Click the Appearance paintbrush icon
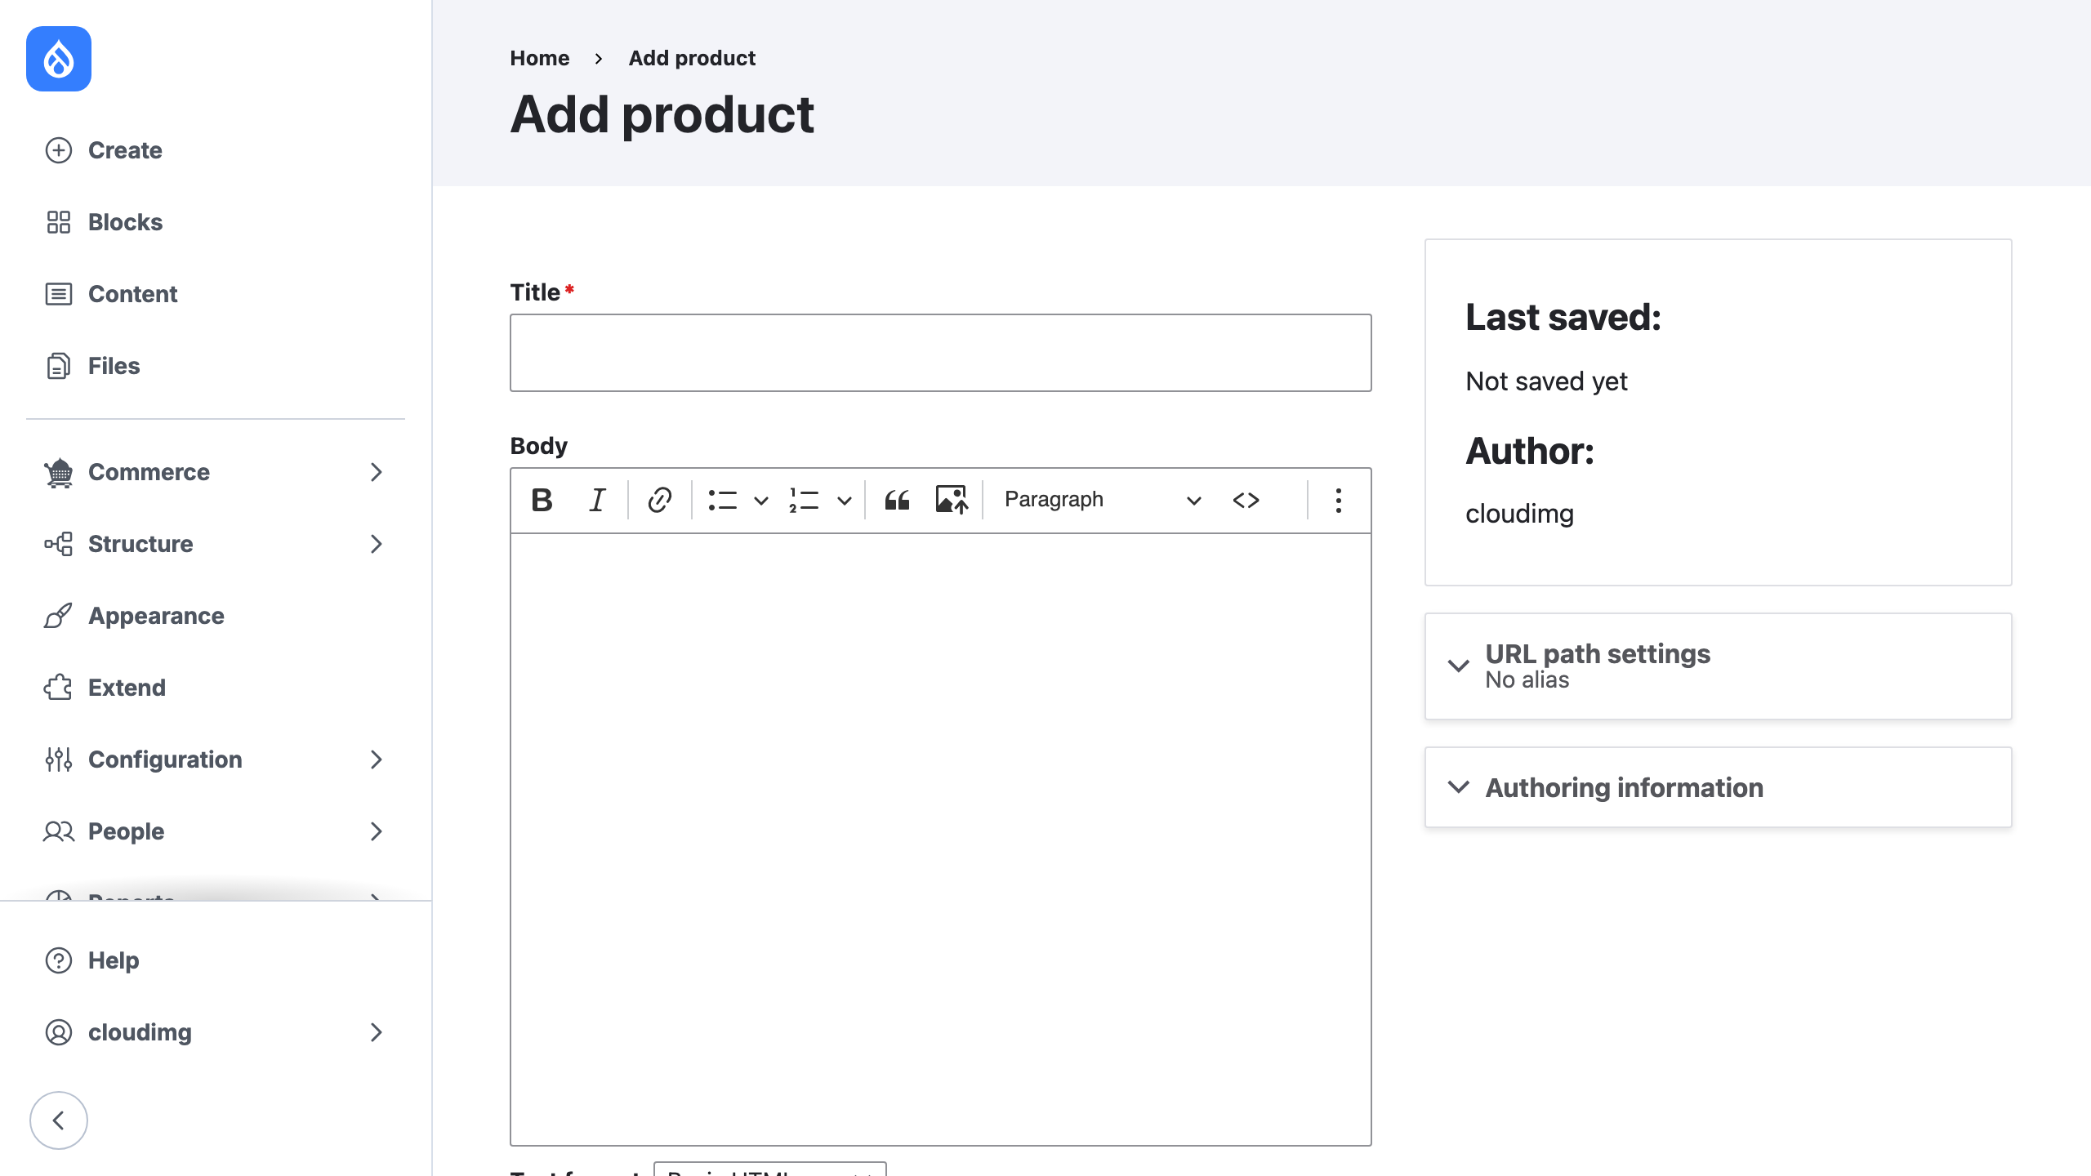Viewport: 2091px width, 1176px height. point(58,616)
